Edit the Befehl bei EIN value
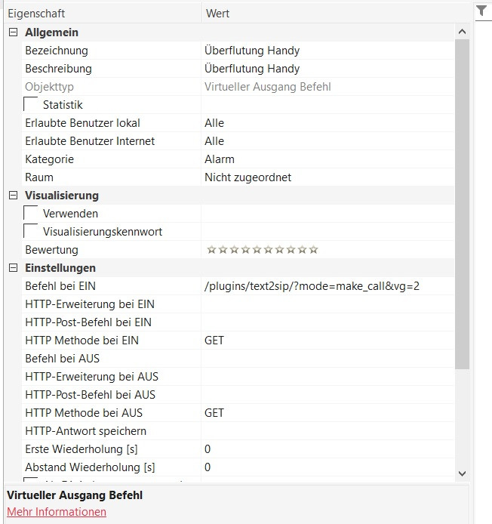492x524 pixels. pos(311,286)
